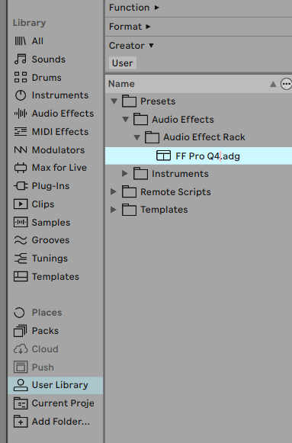Viewport: 292px width, 443px height.
Task: Remove the User creator filter tag
Action: tap(122, 63)
